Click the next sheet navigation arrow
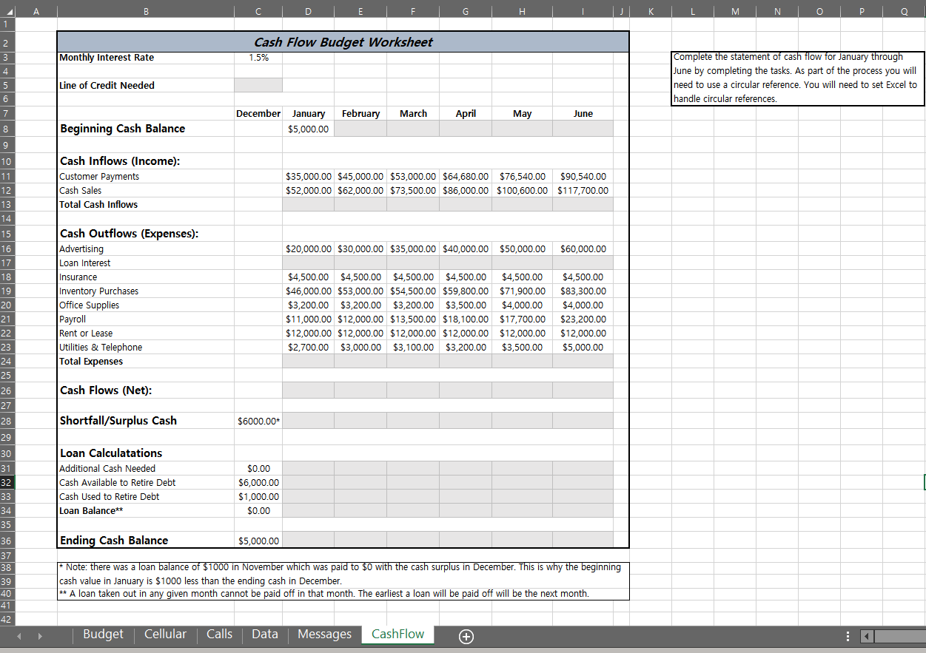The width and height of the screenshot is (926, 653). coord(41,636)
